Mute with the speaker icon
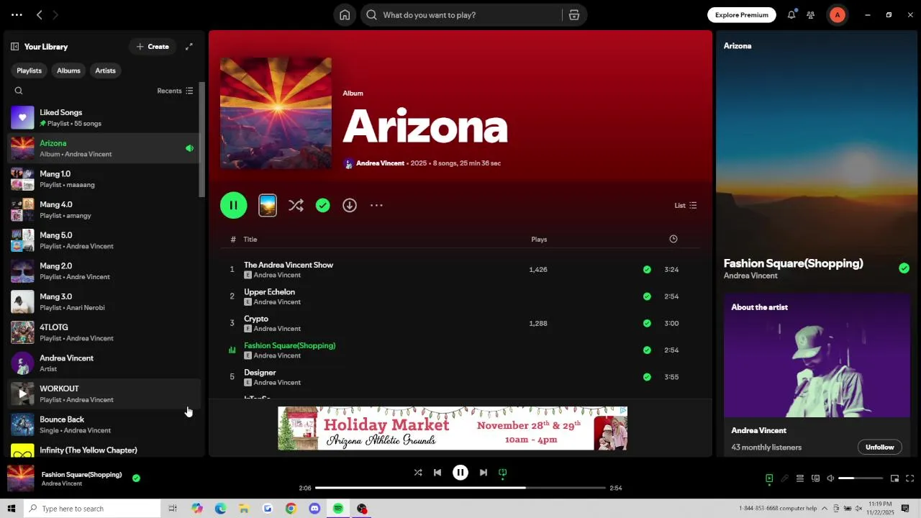The height and width of the screenshot is (518, 921). pyautogui.click(x=830, y=478)
